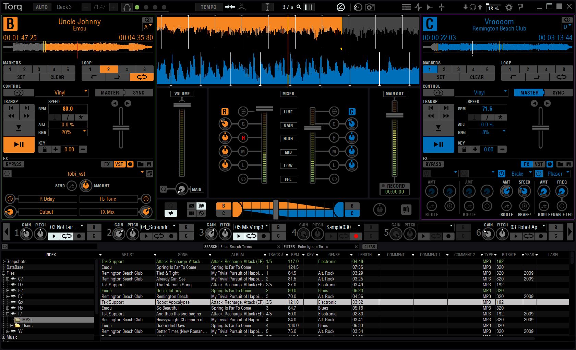Click the AUTO button in the top bar
Image resolution: width=576 pixels, height=350 pixels.
coord(41,7)
